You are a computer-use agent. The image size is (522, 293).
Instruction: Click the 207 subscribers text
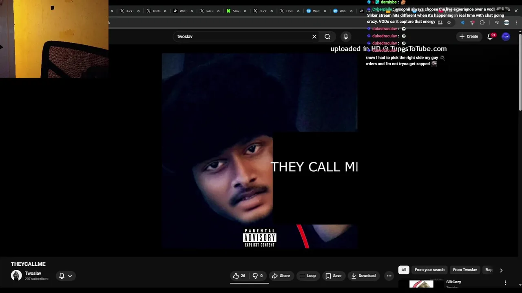(x=37, y=279)
